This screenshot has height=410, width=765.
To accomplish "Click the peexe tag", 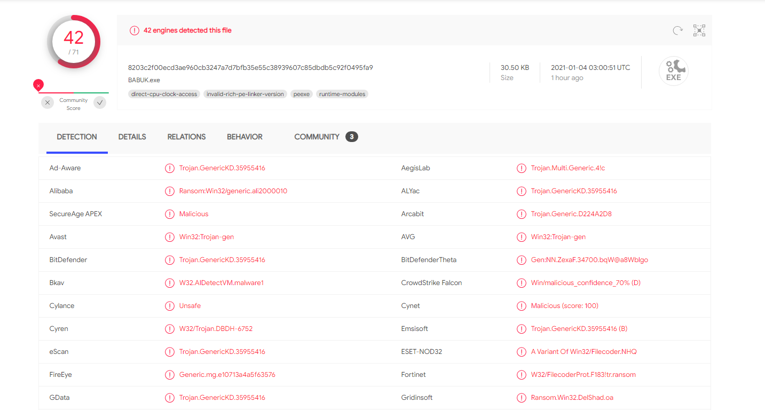I will click(302, 94).
